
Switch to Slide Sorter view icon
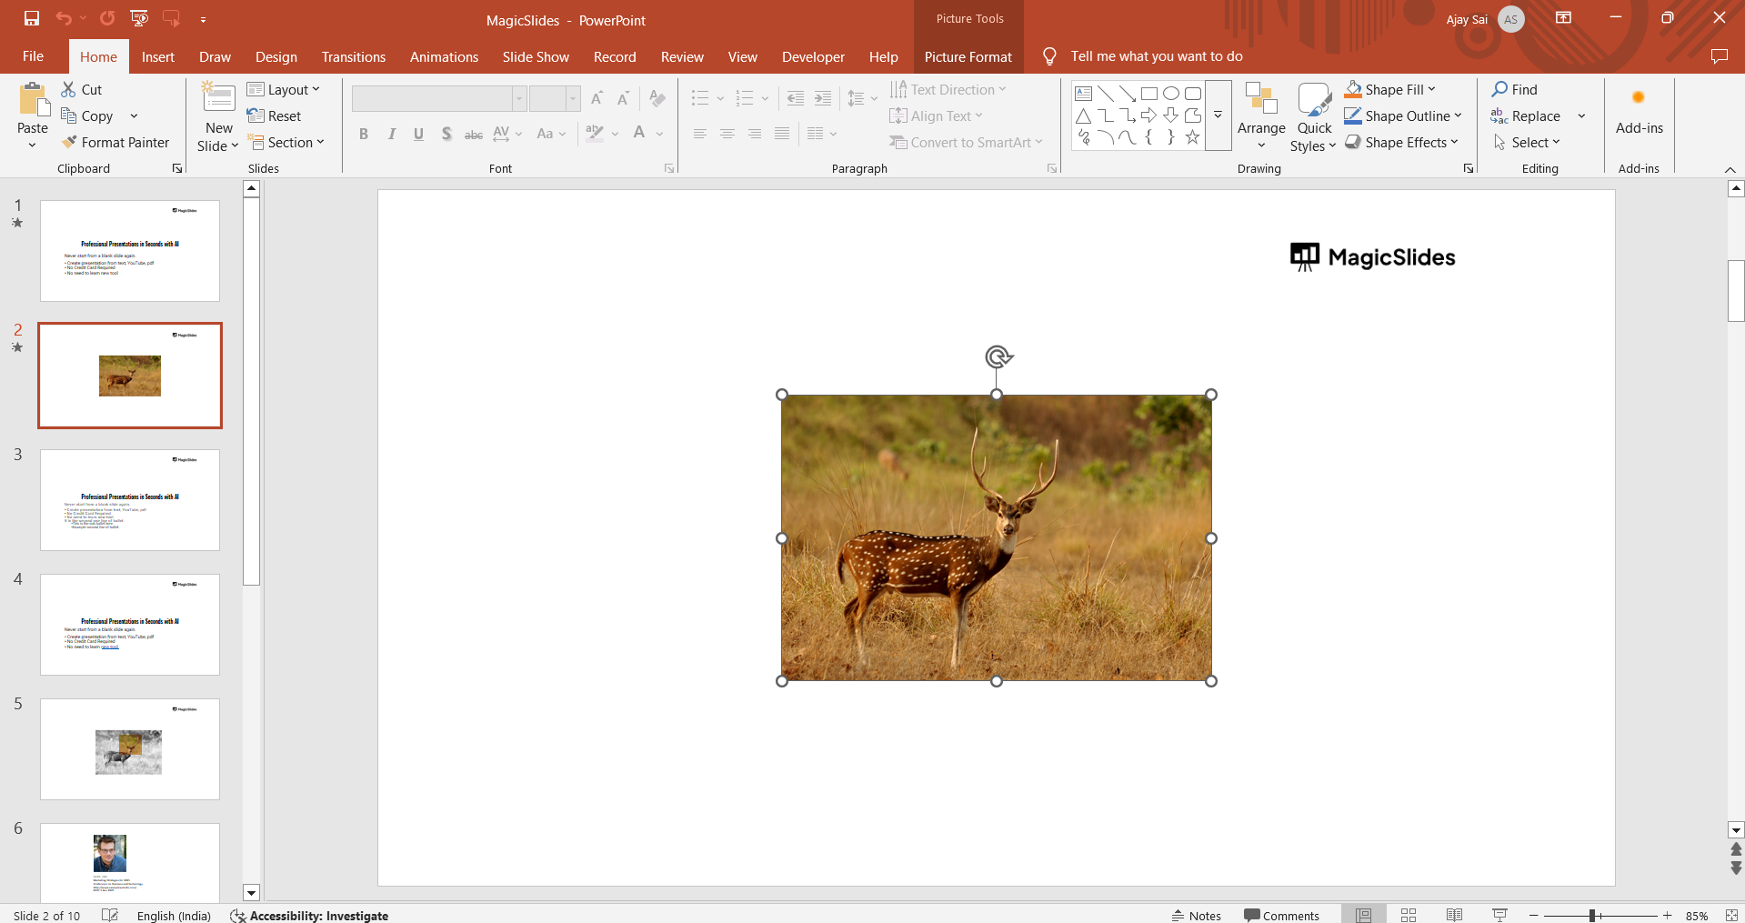(x=1409, y=915)
